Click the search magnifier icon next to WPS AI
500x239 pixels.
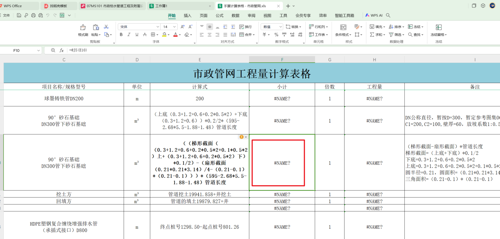coord(388,15)
